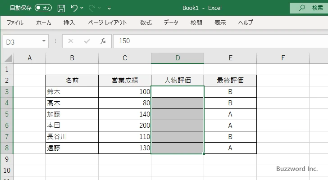Open the ヘルプ ribbon tab
The height and width of the screenshot is (180, 328).
coord(246,22)
